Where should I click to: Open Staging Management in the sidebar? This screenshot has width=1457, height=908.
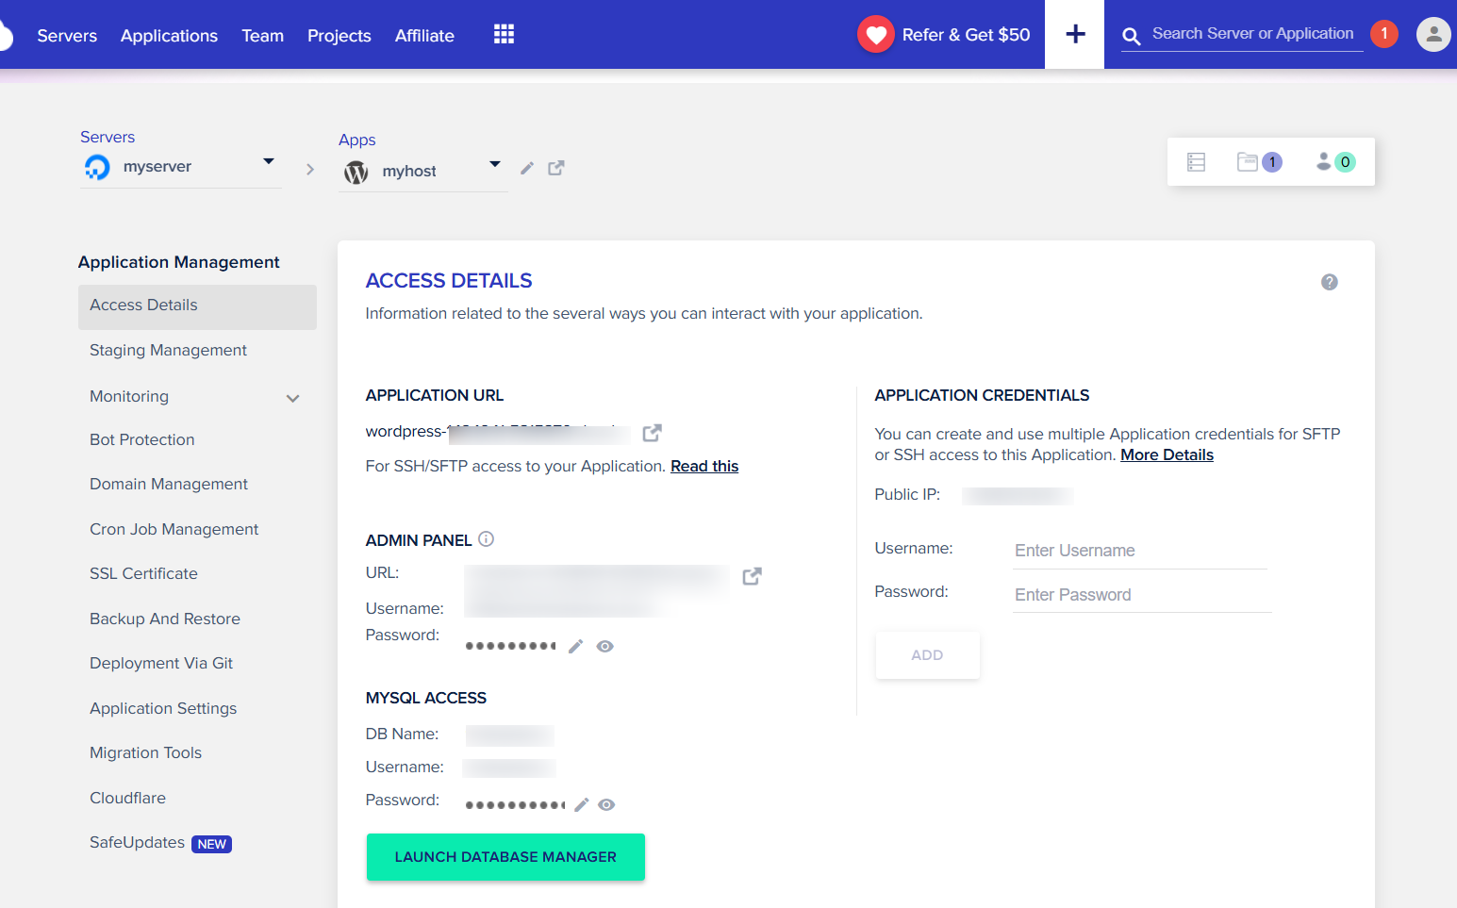(x=168, y=351)
